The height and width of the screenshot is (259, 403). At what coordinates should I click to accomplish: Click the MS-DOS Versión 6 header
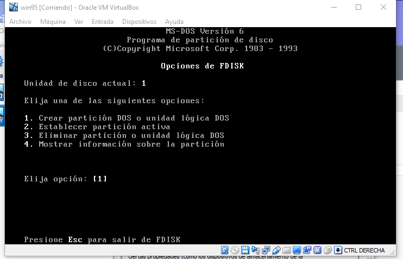pyautogui.click(x=205, y=31)
